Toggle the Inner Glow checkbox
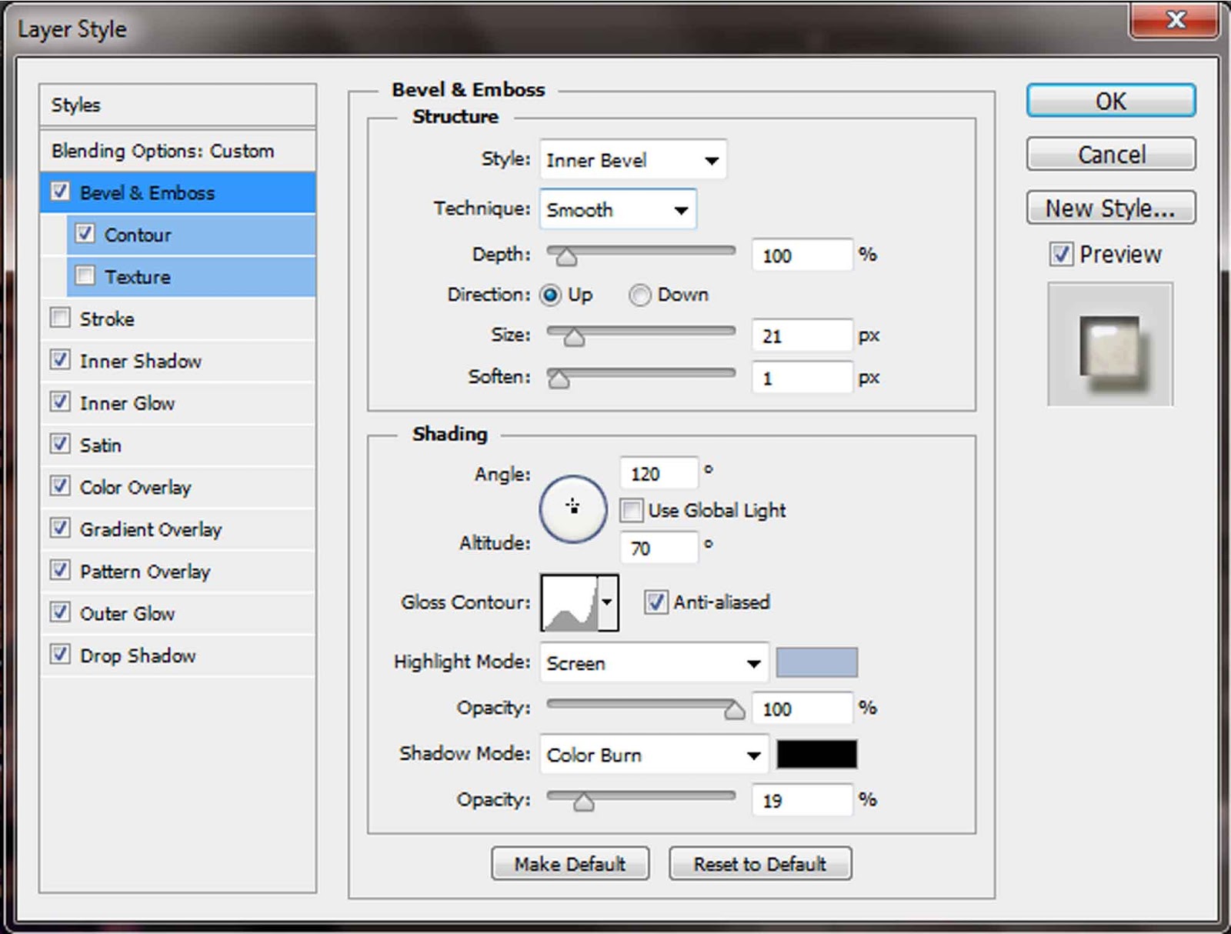The width and height of the screenshot is (1231, 934). (x=60, y=402)
